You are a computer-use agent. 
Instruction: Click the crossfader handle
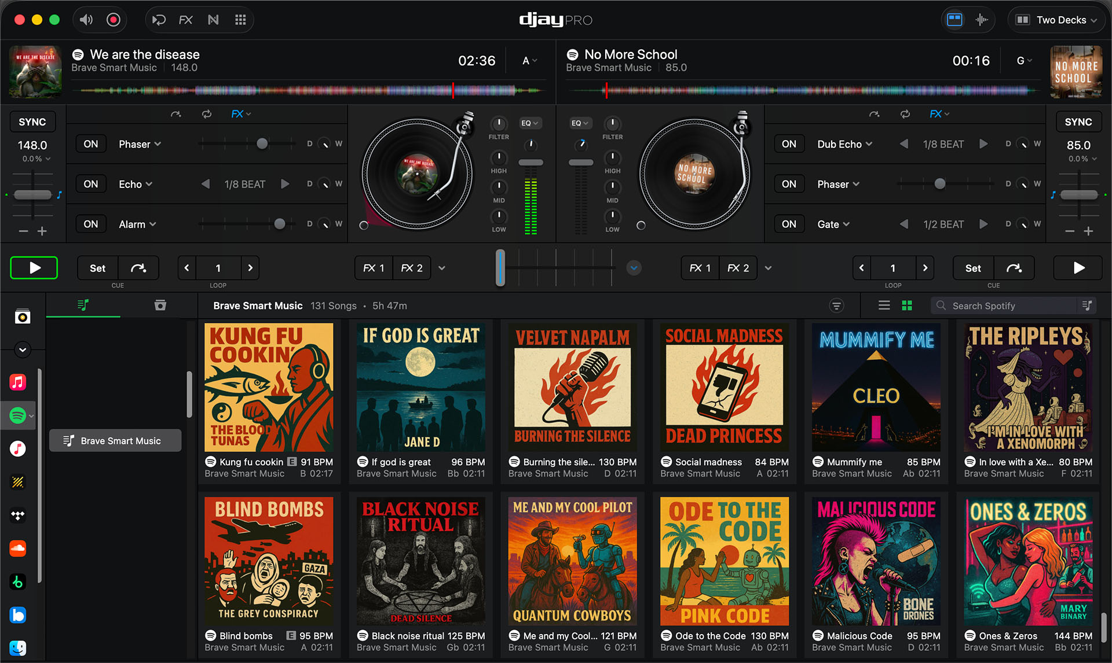[x=500, y=268]
